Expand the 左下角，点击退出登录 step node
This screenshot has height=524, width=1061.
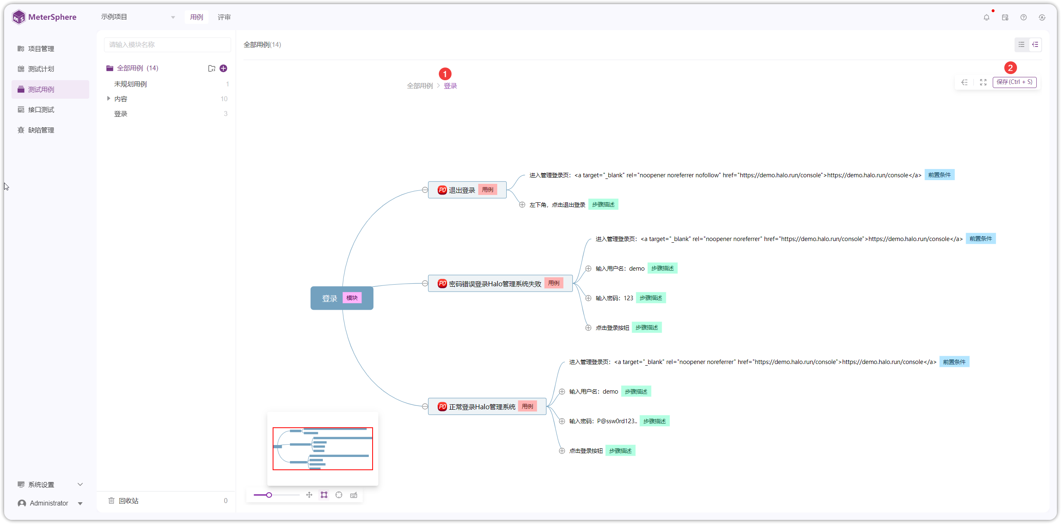(522, 205)
